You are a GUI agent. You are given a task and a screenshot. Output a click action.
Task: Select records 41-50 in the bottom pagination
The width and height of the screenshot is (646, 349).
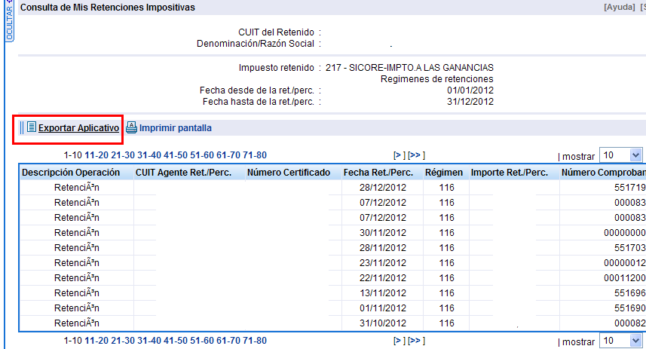(176, 341)
